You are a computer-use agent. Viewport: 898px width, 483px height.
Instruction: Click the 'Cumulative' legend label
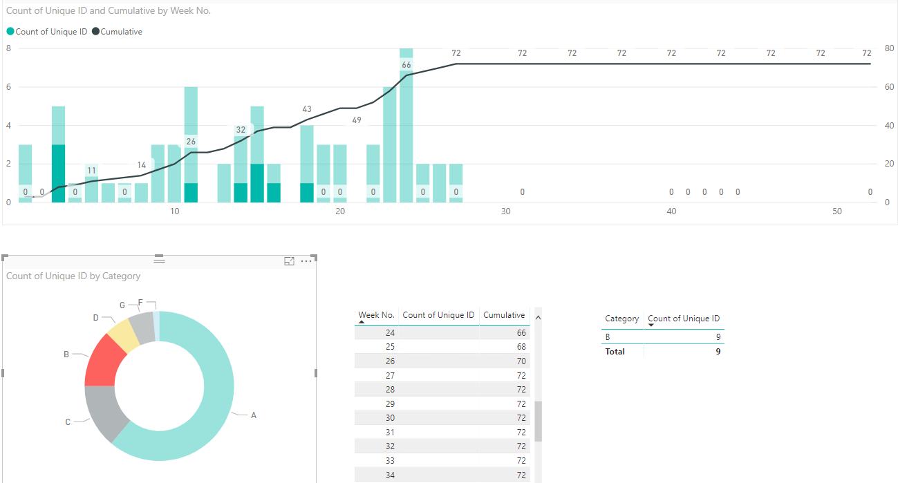[122, 32]
